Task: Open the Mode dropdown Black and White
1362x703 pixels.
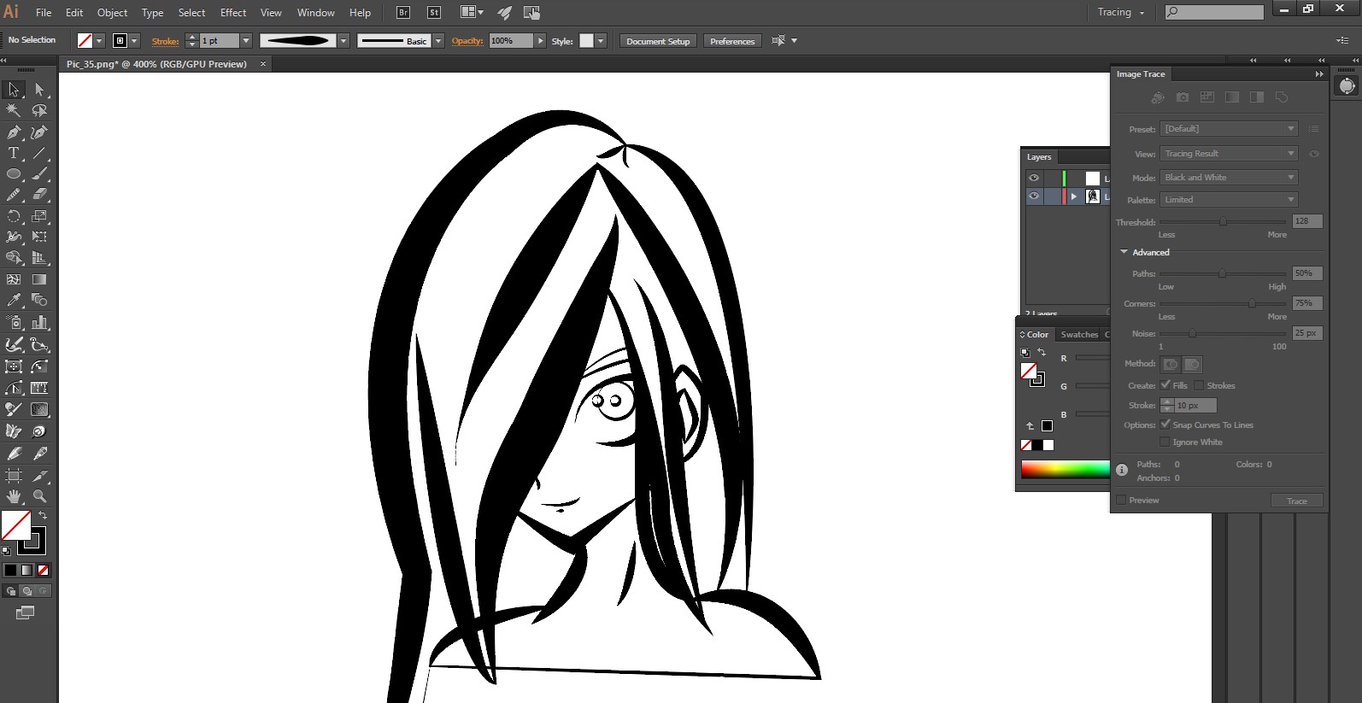Action: (x=1230, y=178)
